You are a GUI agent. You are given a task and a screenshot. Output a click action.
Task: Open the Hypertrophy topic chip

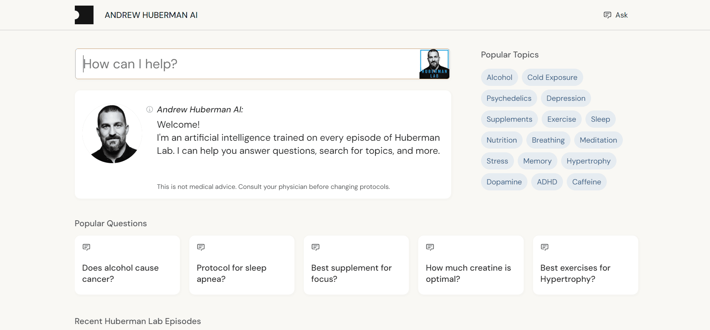click(588, 161)
